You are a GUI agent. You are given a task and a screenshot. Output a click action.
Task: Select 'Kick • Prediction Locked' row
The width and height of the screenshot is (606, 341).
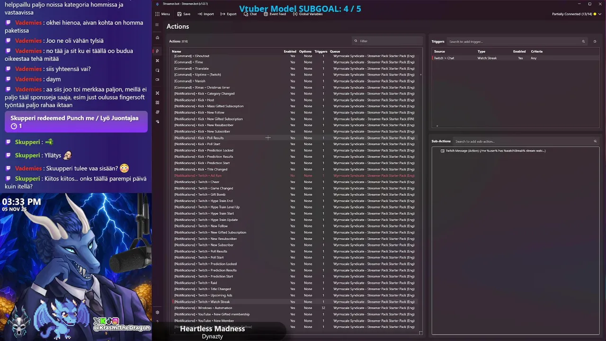click(x=295, y=150)
